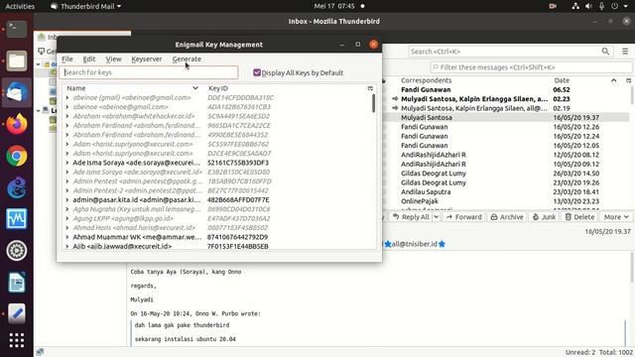Screen dimensions: 635x357
Task: Open File menu in Key Management
Action: (x=67, y=59)
